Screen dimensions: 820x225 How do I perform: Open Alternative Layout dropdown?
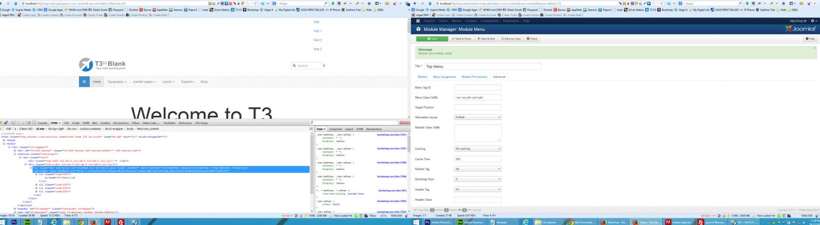(477, 117)
